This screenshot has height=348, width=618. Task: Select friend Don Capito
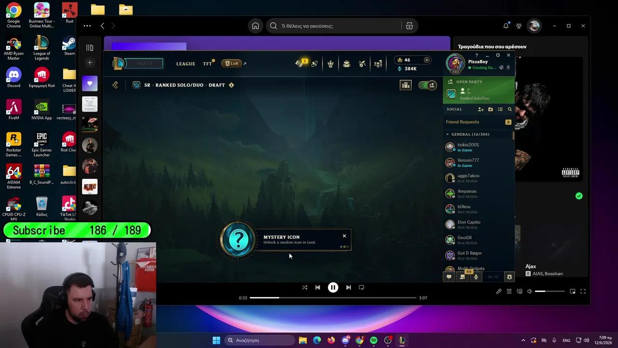coord(478,224)
